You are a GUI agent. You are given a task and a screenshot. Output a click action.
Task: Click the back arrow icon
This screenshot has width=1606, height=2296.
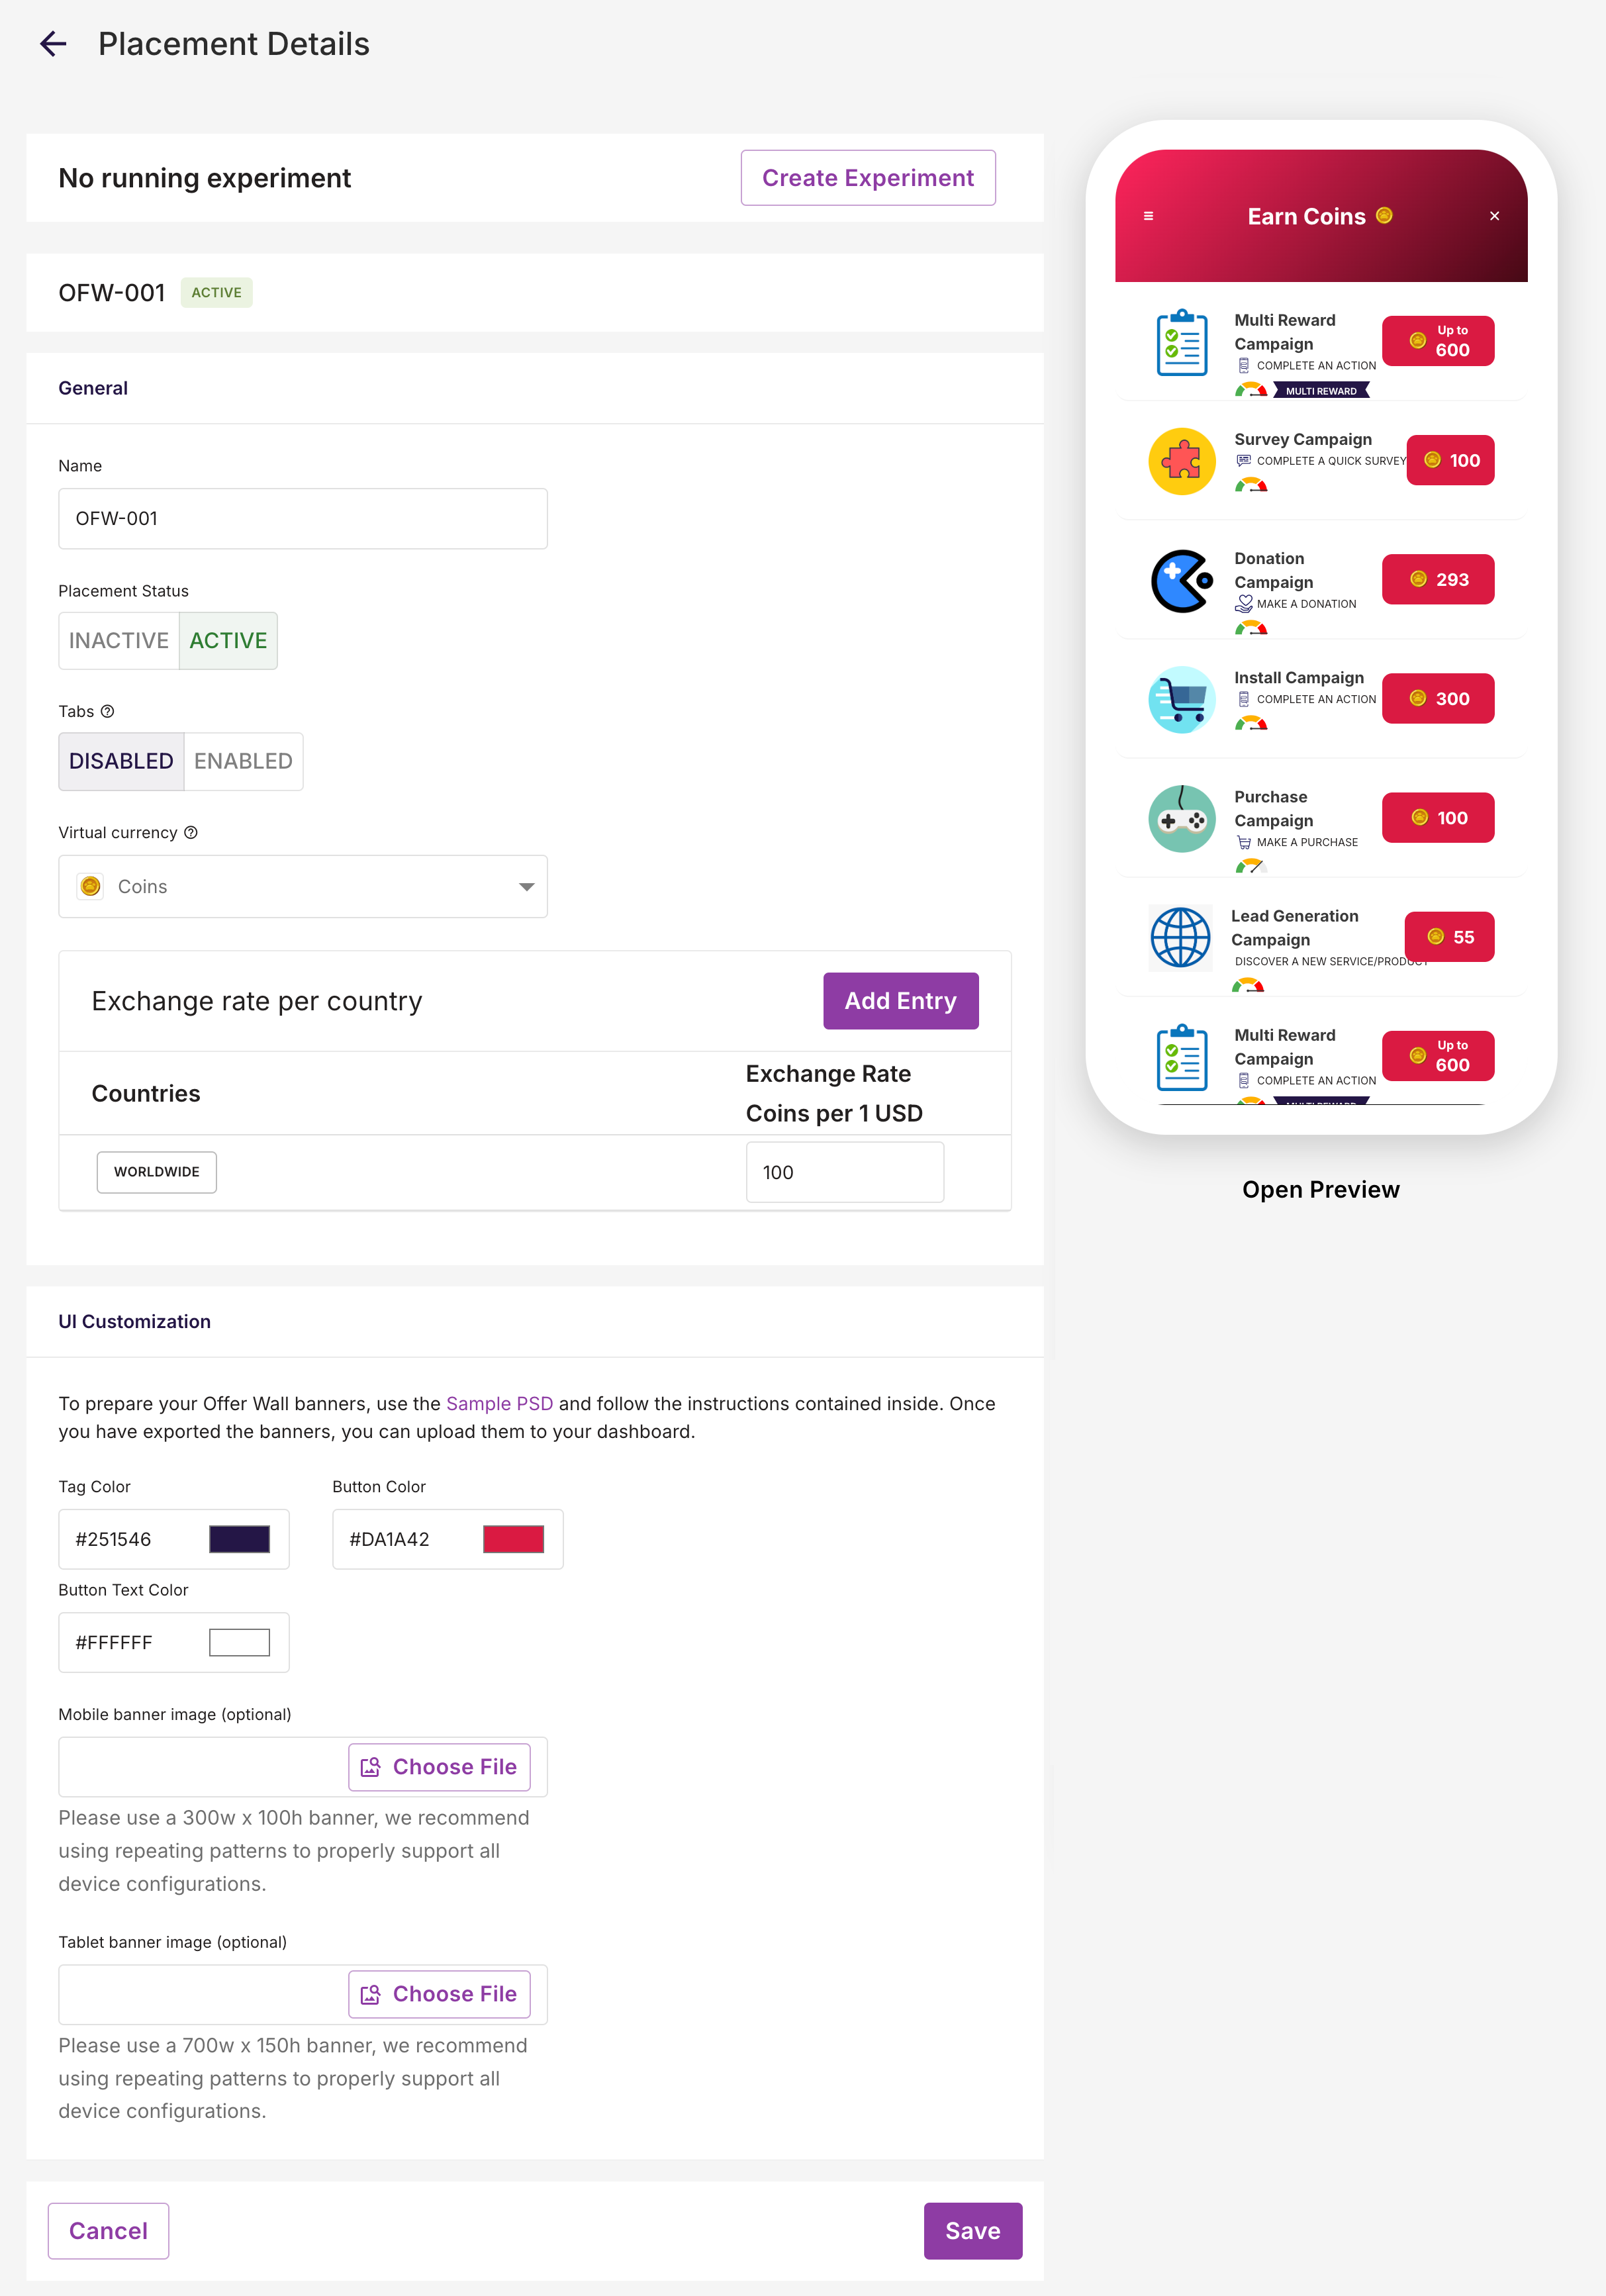pos(53,44)
